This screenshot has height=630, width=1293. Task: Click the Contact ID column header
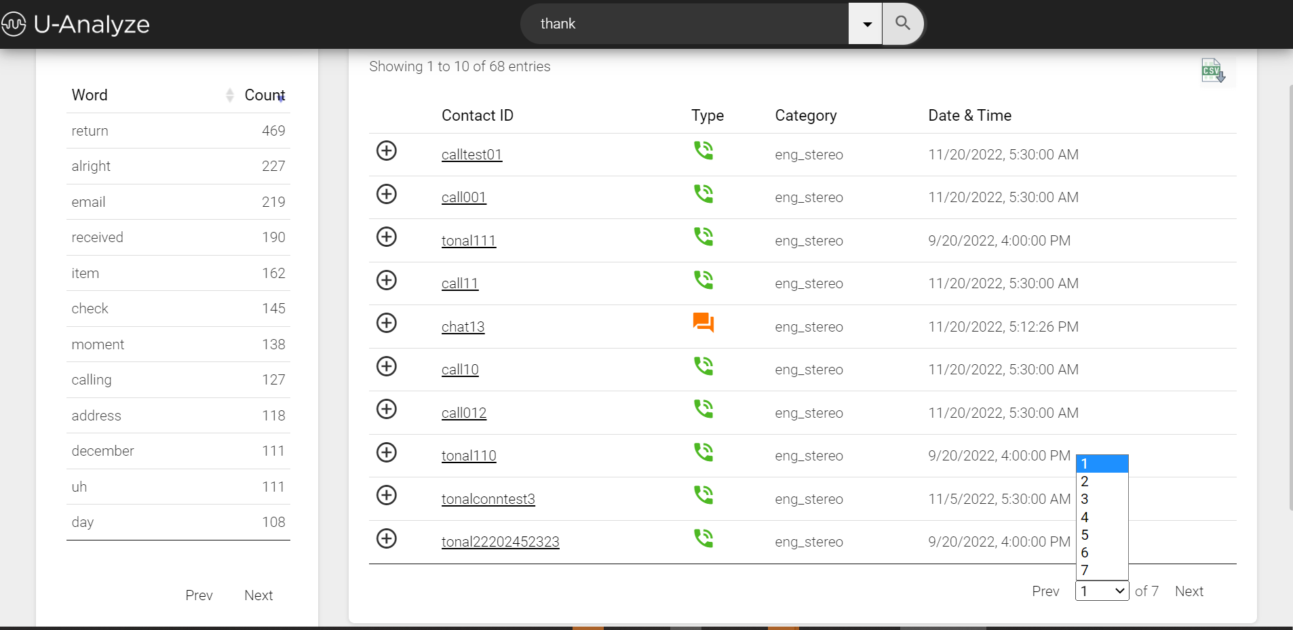coord(478,115)
